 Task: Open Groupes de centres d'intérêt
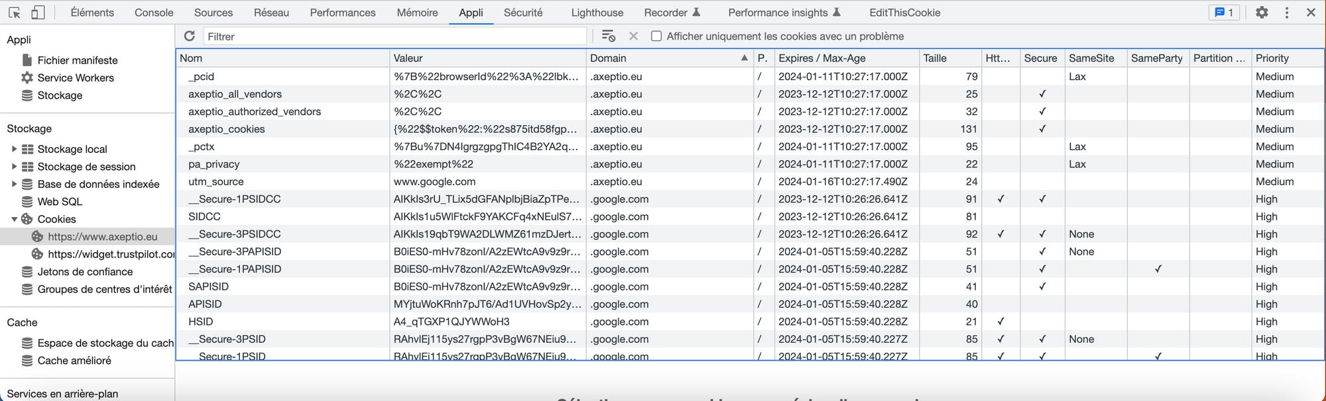click(105, 289)
